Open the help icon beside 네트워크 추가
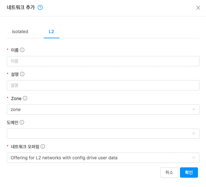 pyautogui.click(x=40, y=7)
